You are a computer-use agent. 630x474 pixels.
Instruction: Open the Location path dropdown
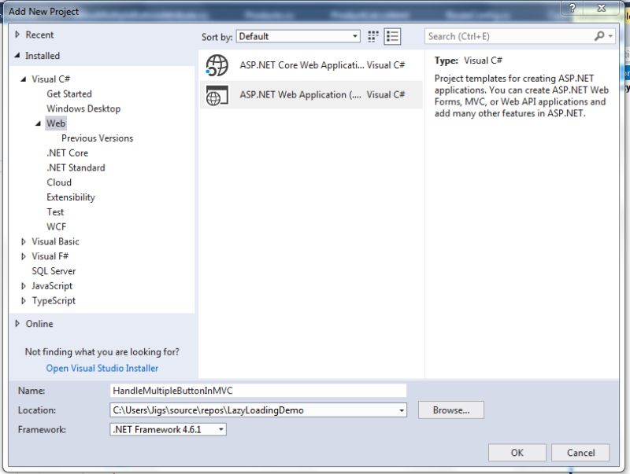(401, 410)
